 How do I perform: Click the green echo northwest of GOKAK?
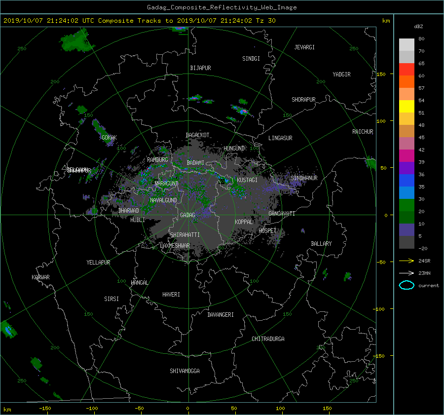coord(82,109)
